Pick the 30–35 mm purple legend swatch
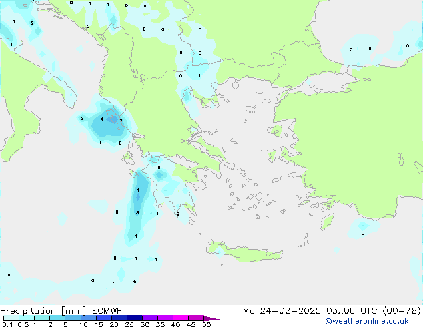 click(149, 318)
